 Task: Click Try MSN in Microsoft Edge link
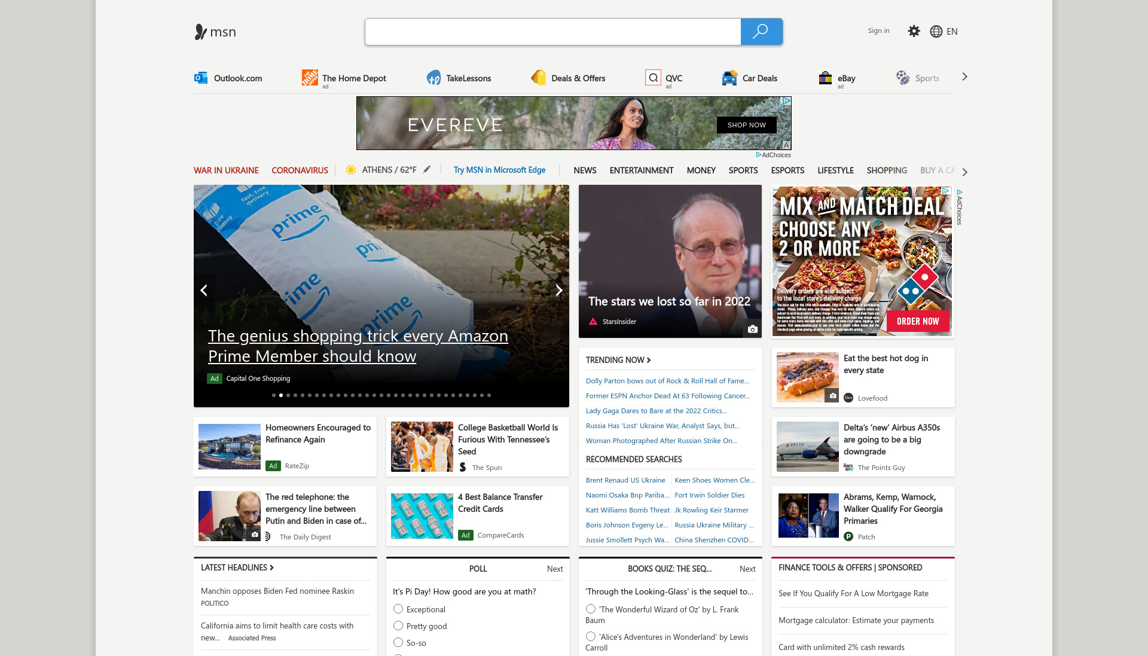coord(499,170)
